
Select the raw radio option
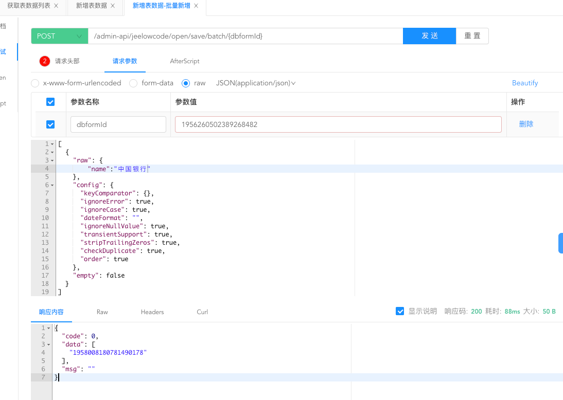(186, 83)
